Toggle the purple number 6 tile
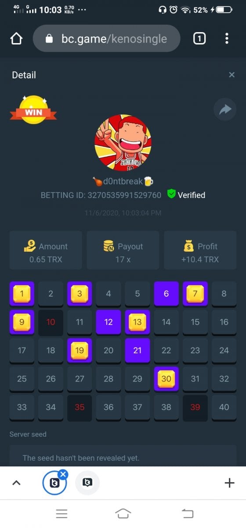Viewport: 246px width, 528px height. pyautogui.click(x=166, y=293)
